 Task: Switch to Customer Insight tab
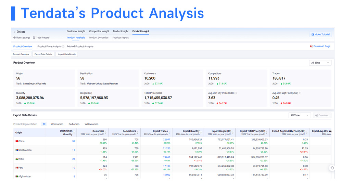(76, 31)
